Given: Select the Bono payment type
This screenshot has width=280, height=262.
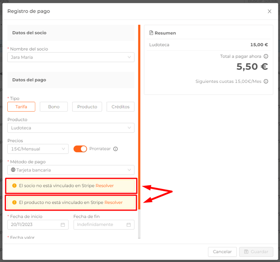Looking at the screenshot, I should pos(54,107).
